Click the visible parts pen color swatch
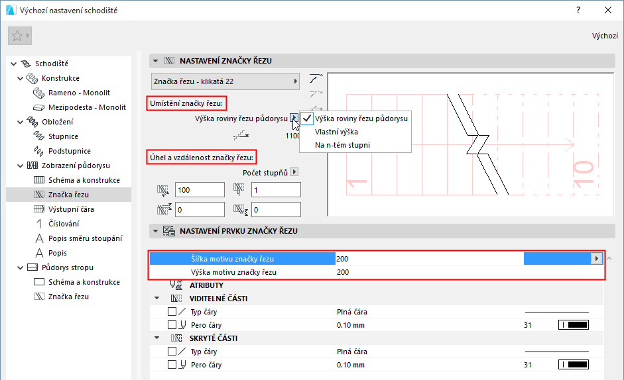The image size is (624, 380). click(x=574, y=325)
